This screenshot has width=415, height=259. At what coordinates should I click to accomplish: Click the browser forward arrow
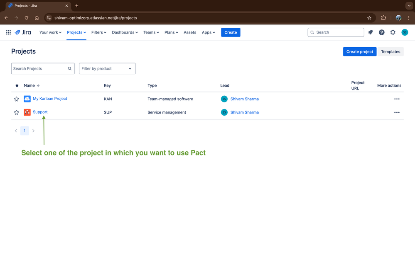coord(17,18)
